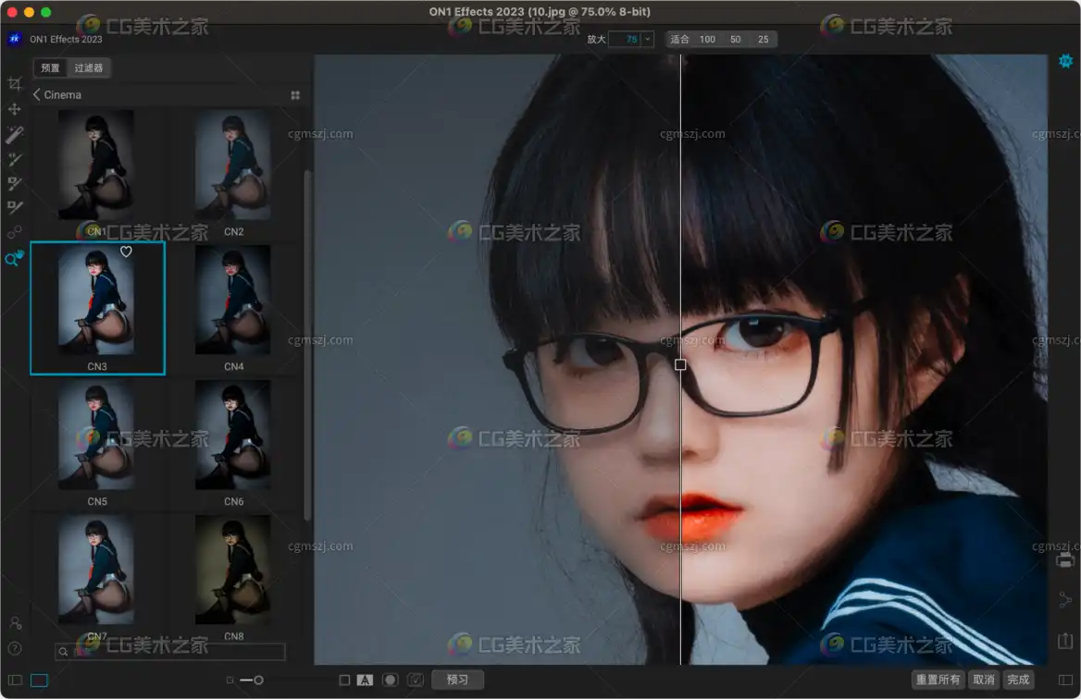This screenshot has height=699, width=1081.
Task: Select the Move/Transform tool
Action: [14, 109]
